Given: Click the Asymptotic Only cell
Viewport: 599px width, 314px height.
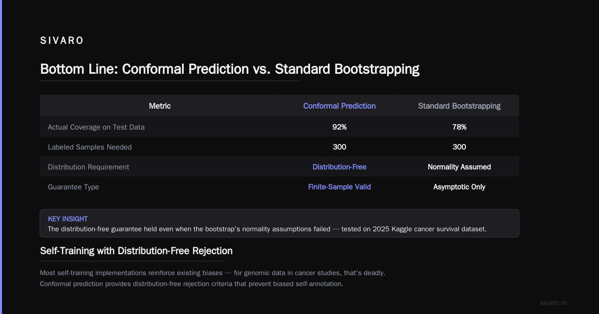Looking at the screenshot, I should pos(459,187).
